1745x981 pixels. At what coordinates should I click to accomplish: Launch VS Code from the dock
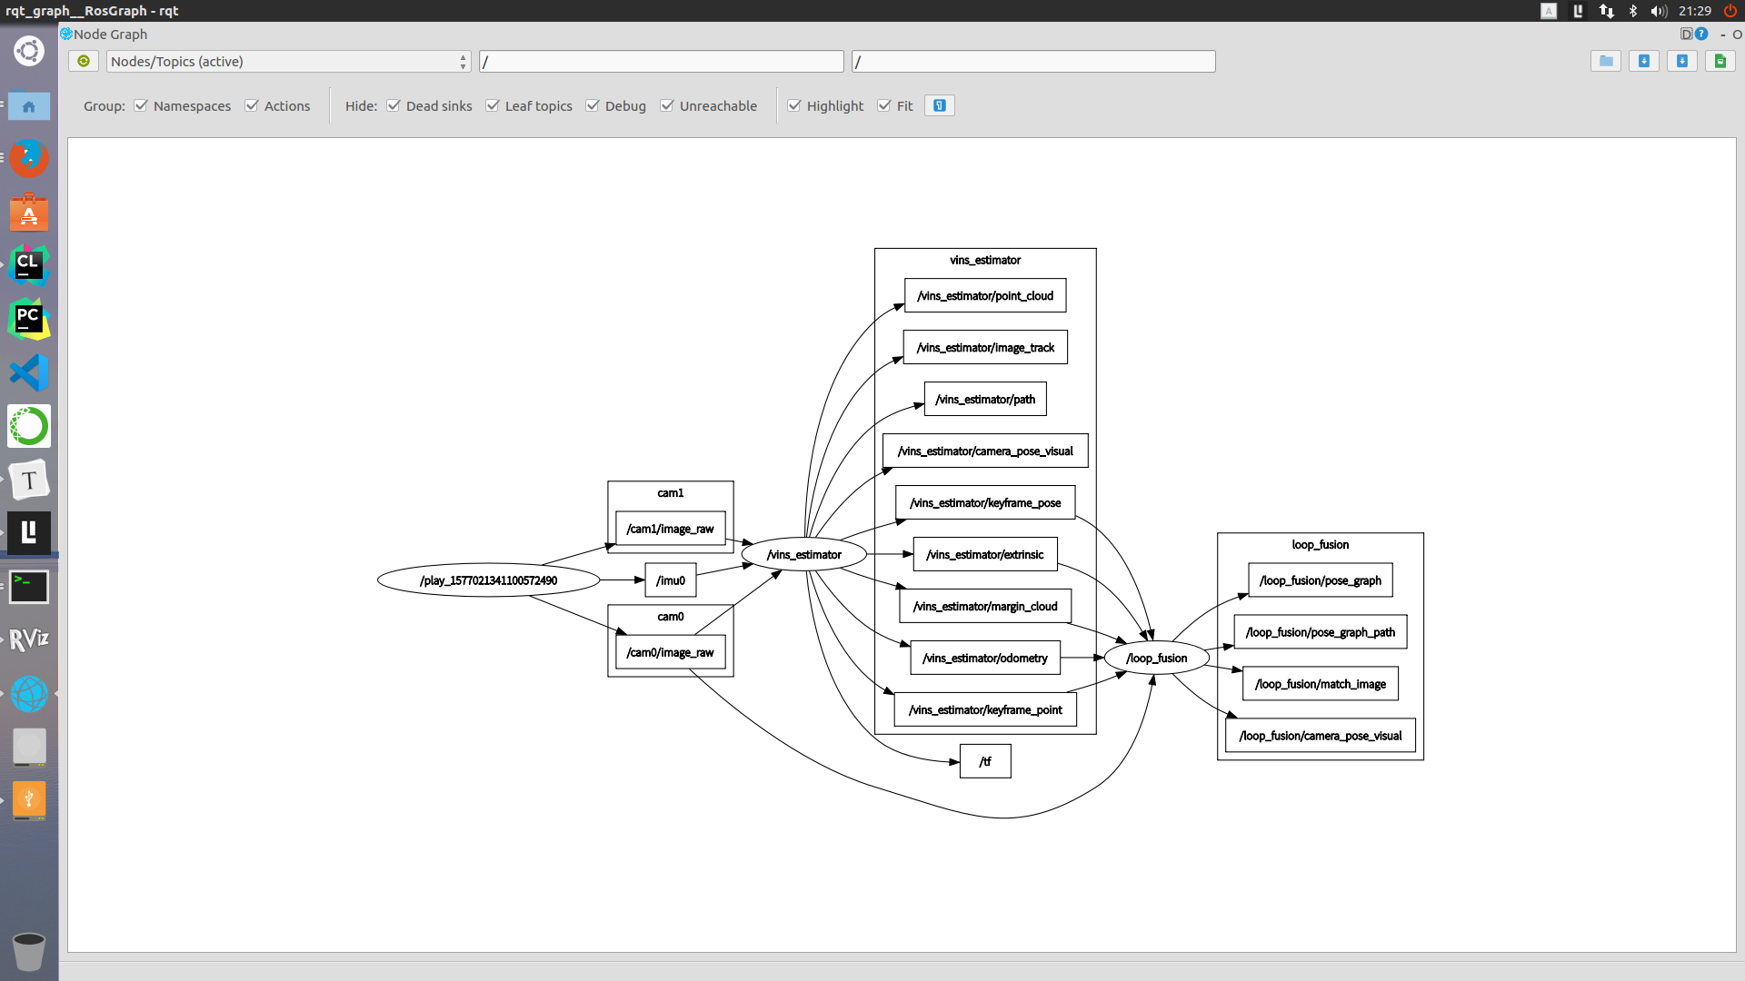29,372
